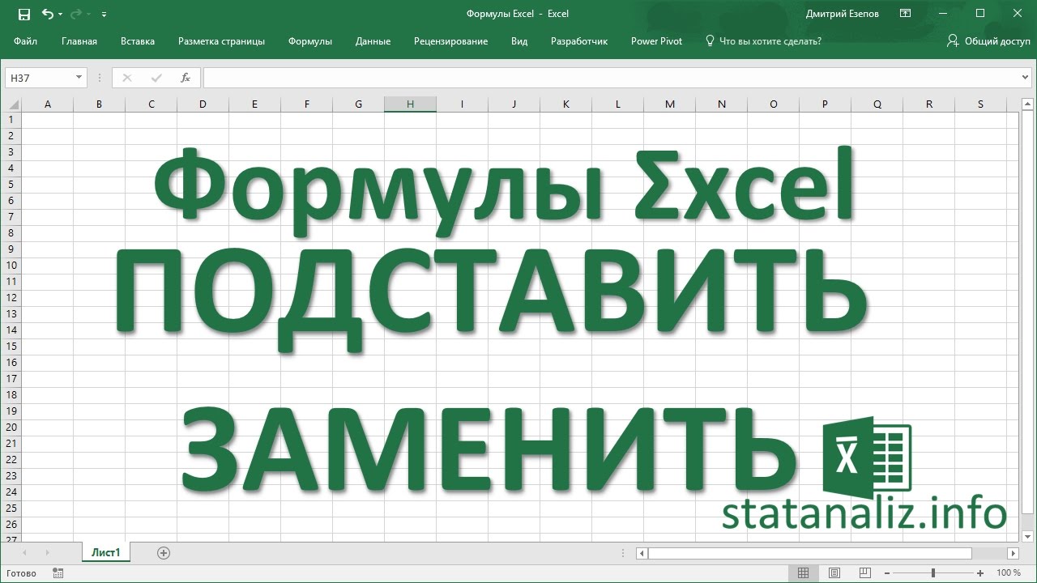
Task: Open the Вставка ribbon tab
Action: click(138, 41)
